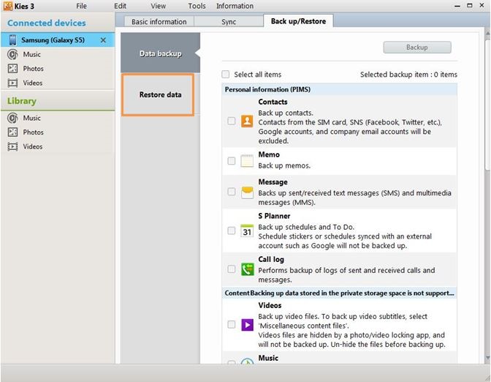491x382 pixels.
Task: Switch to the Basic information tab
Action: click(x=159, y=22)
